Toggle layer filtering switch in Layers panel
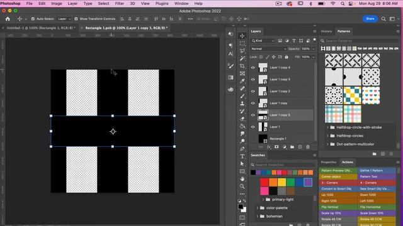This screenshot has width=403, height=226. 315,40
